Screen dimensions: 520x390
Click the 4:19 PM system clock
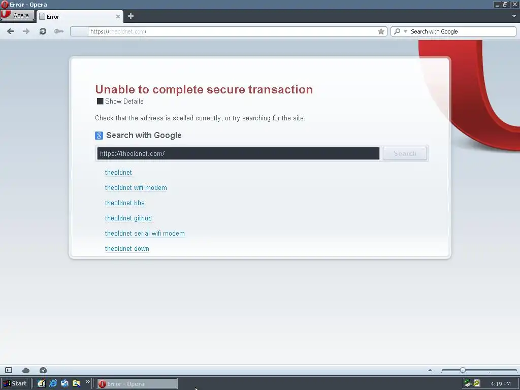[500, 384]
